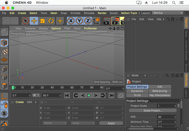Click frame 50 on the timeline ruler
The height and width of the screenshot is (131, 189).
point(62,87)
